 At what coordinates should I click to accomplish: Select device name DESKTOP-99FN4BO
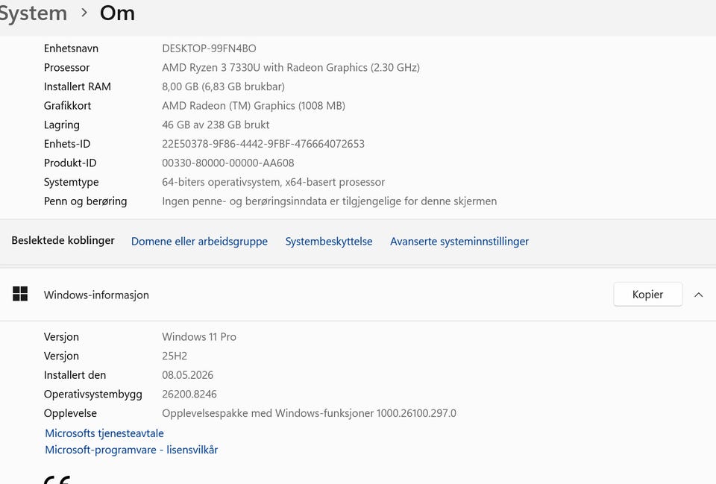[x=209, y=48]
